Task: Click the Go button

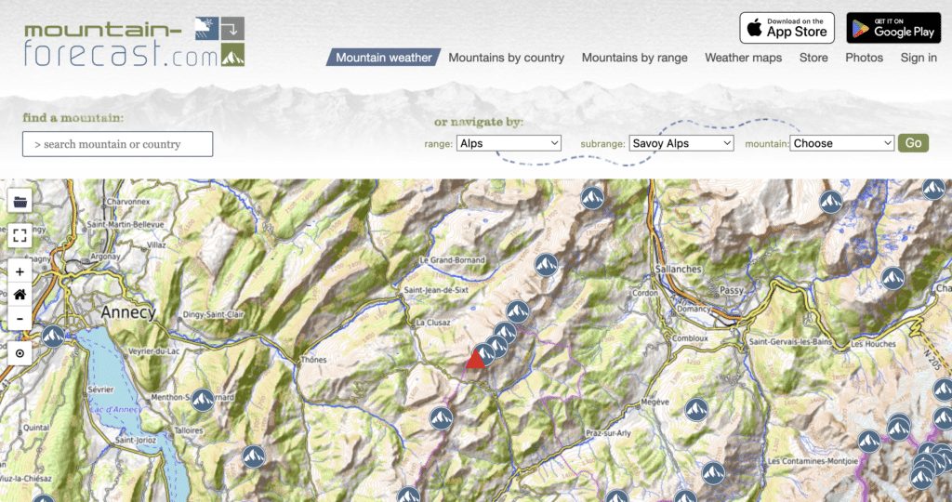Action: point(913,143)
